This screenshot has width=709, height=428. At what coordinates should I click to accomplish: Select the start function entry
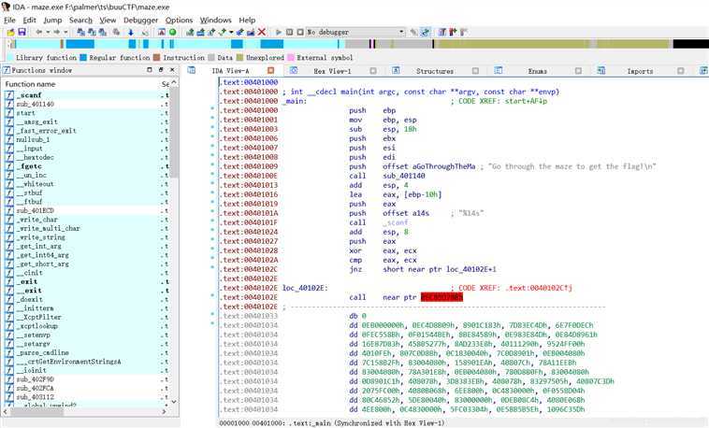(x=86, y=113)
